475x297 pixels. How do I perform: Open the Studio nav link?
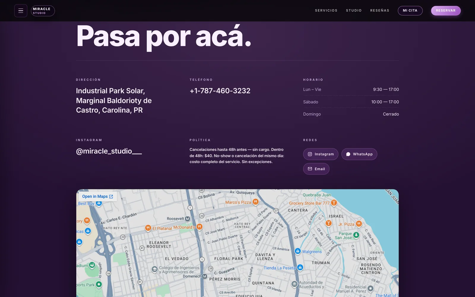(354, 10)
